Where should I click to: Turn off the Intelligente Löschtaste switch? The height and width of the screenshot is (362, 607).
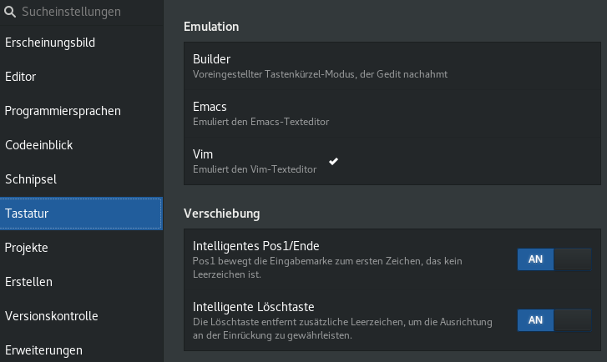click(554, 319)
